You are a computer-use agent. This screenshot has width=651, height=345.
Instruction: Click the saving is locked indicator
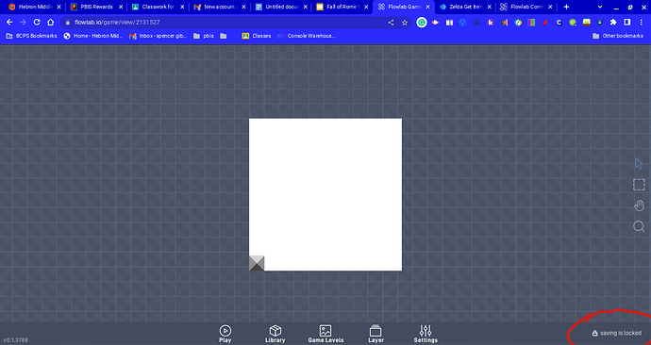(x=616, y=333)
